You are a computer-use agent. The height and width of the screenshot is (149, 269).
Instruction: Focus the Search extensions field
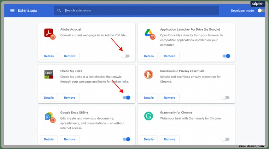[137, 11]
